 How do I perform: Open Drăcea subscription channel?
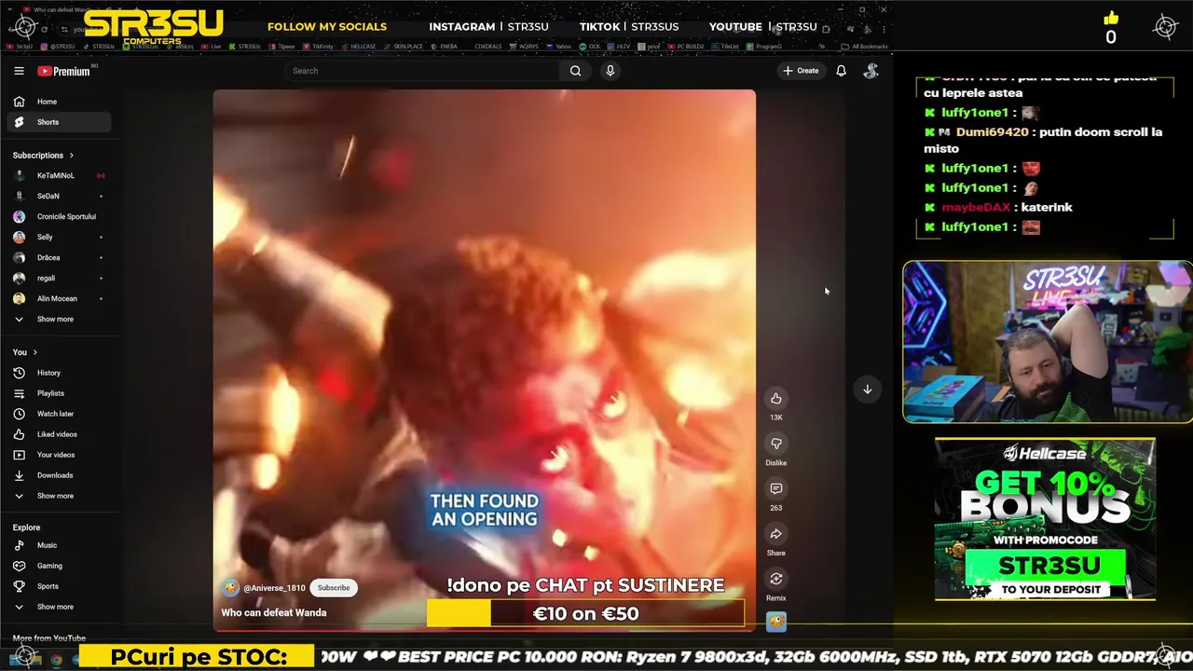click(60, 257)
